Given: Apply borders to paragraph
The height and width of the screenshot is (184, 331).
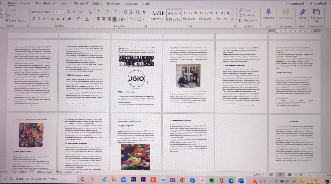Looking at the screenshot, I should pos(139,19).
